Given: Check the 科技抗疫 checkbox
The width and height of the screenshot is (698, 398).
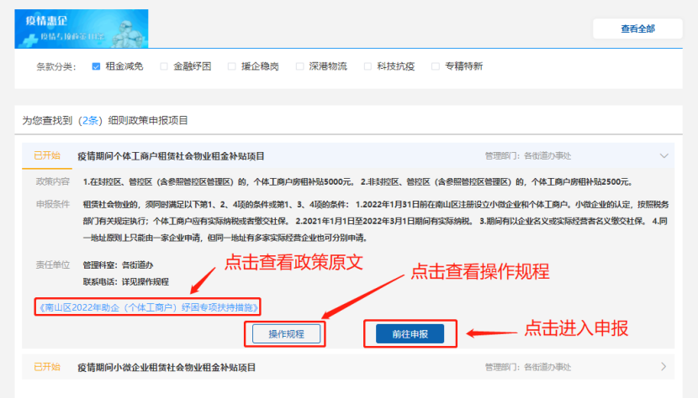Looking at the screenshot, I should [368, 66].
